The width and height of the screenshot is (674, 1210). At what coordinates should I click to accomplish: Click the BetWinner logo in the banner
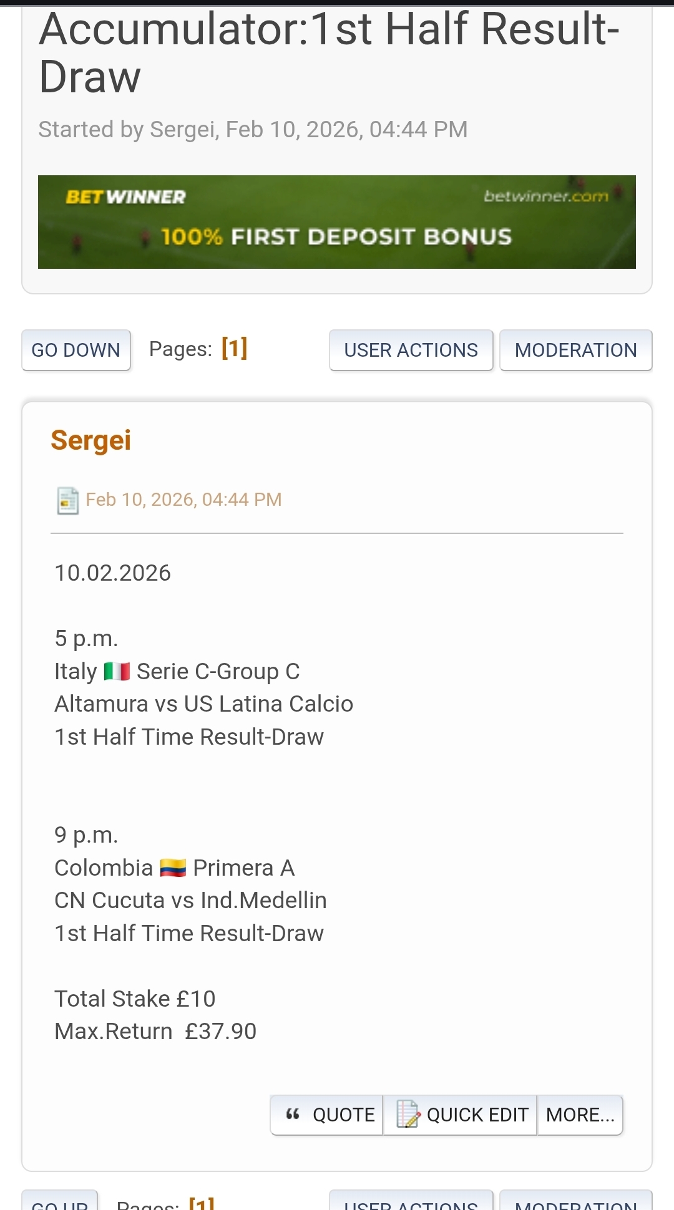click(x=125, y=197)
